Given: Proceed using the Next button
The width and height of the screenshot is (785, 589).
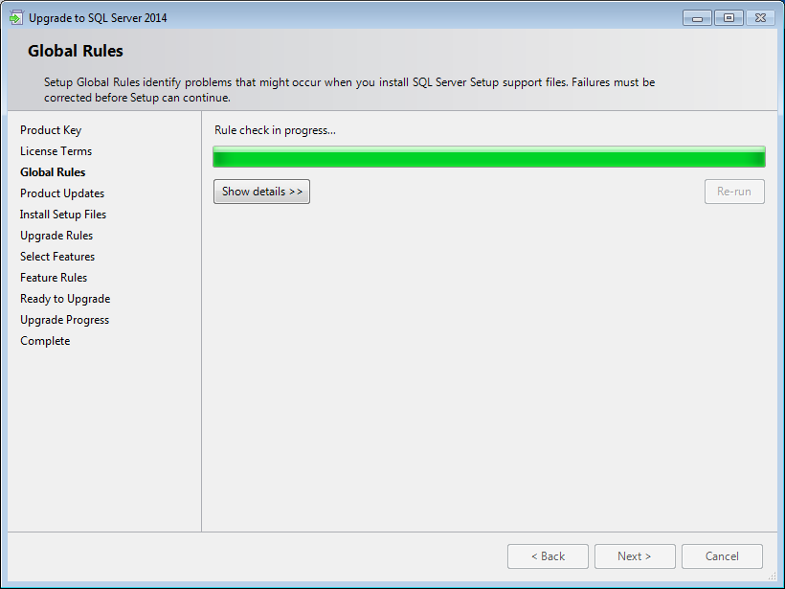Looking at the screenshot, I should tap(634, 556).
